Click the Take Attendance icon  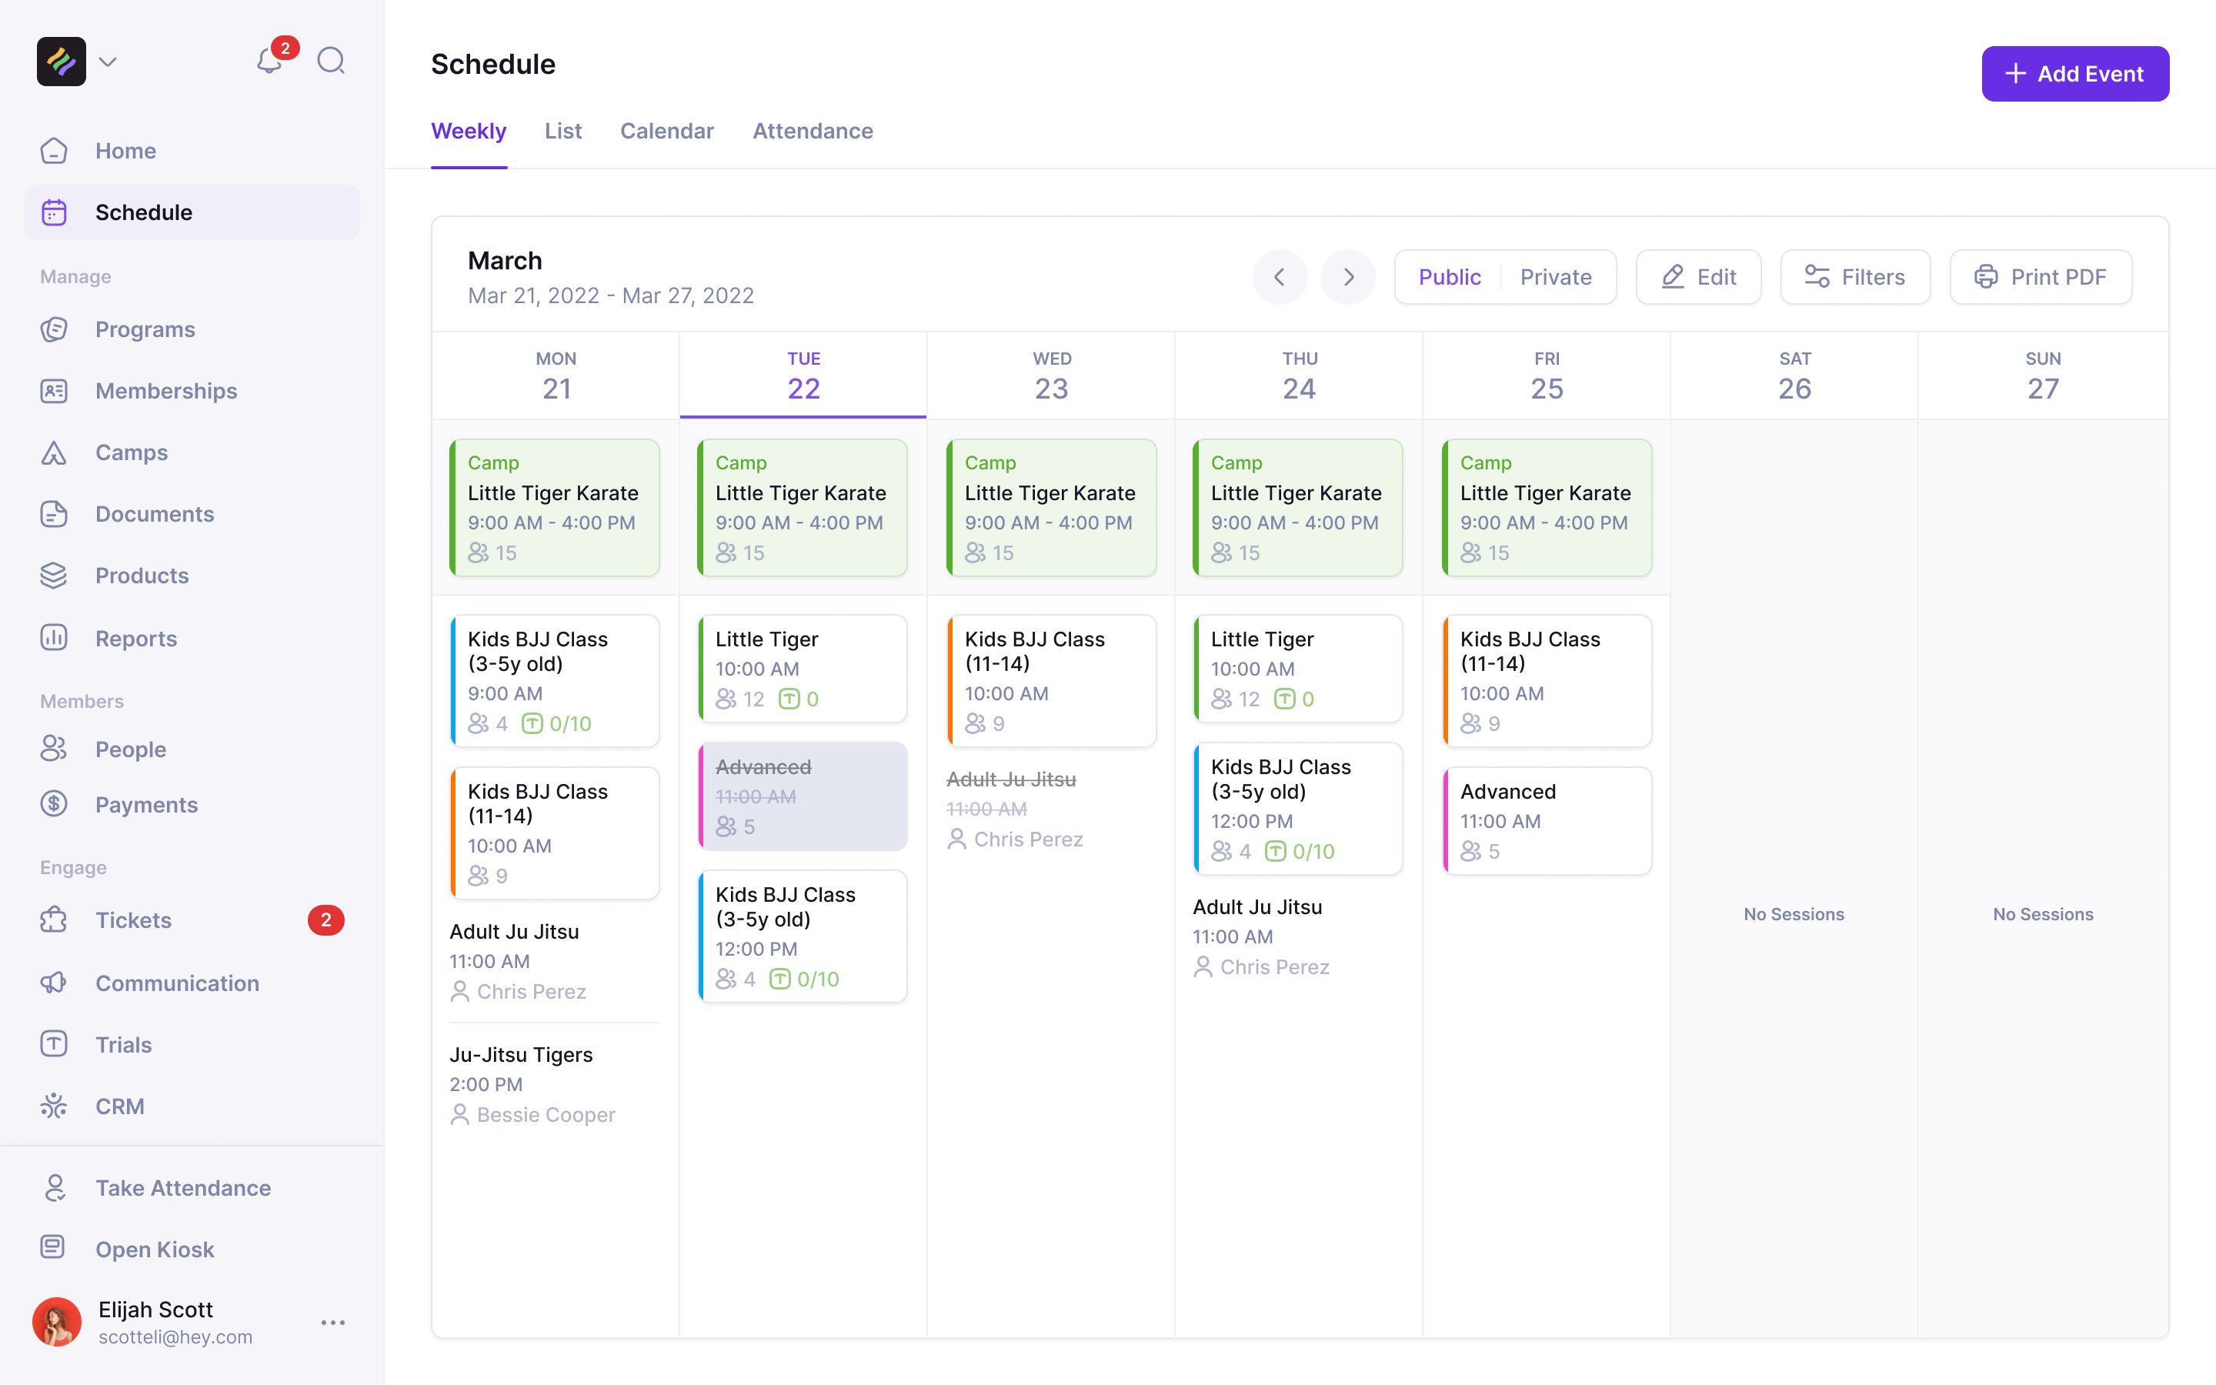(54, 1188)
